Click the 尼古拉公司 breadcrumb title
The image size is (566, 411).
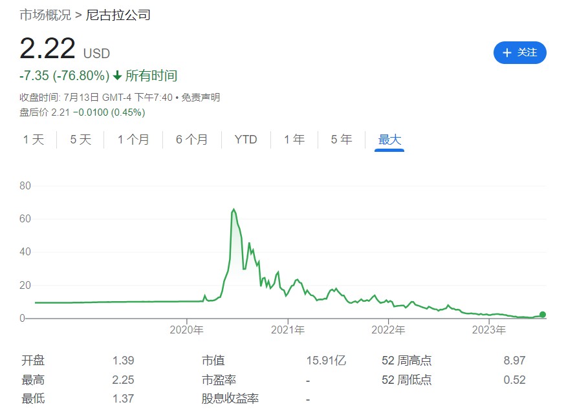tap(118, 15)
